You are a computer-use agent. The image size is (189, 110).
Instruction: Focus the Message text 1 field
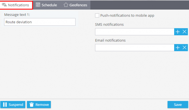pos(40,22)
